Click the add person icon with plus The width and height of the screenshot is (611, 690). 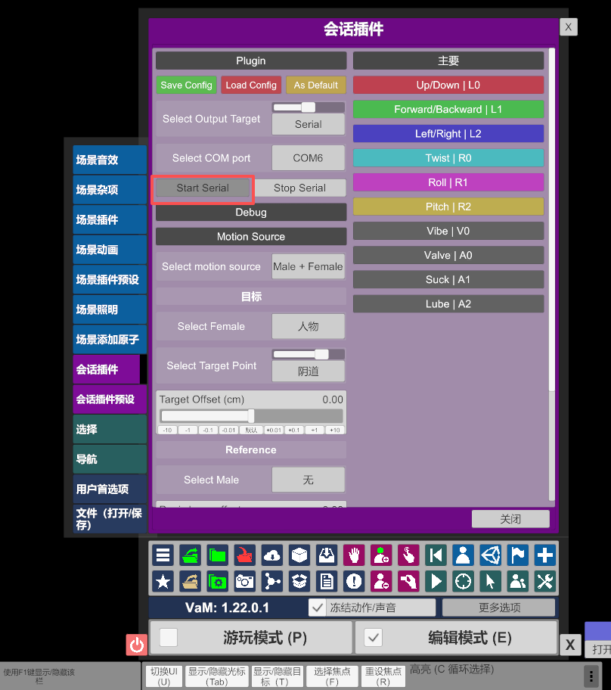pos(381,555)
